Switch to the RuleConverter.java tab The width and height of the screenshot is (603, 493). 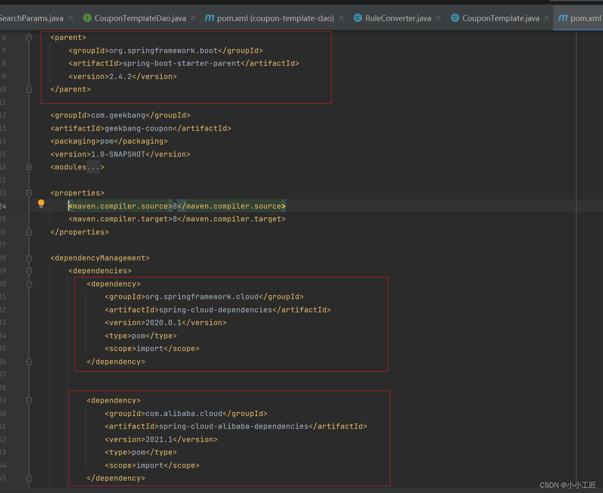[398, 18]
